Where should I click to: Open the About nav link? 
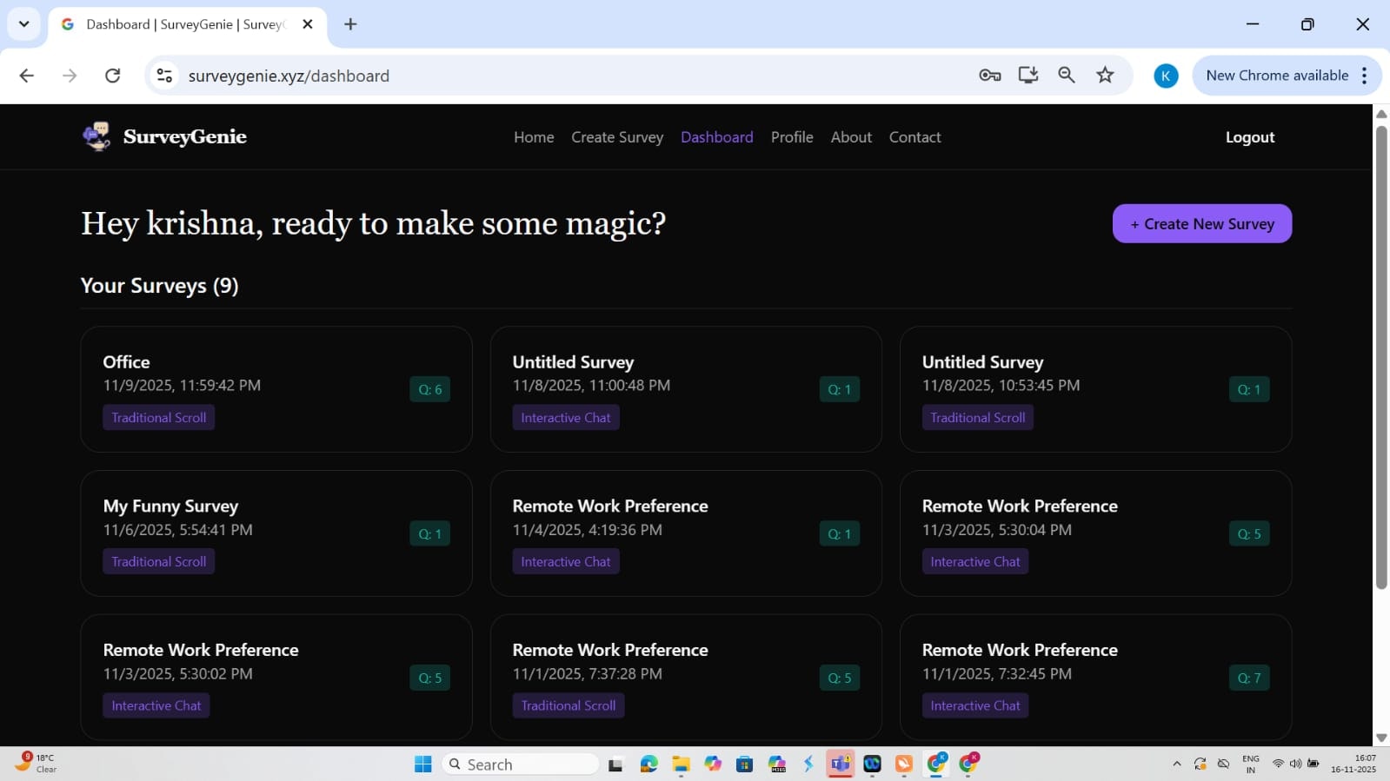coord(851,137)
